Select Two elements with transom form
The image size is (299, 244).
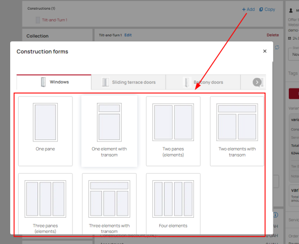(237, 131)
